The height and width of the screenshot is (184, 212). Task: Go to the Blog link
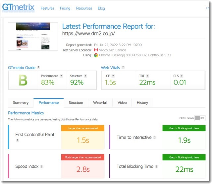pos(101,8)
